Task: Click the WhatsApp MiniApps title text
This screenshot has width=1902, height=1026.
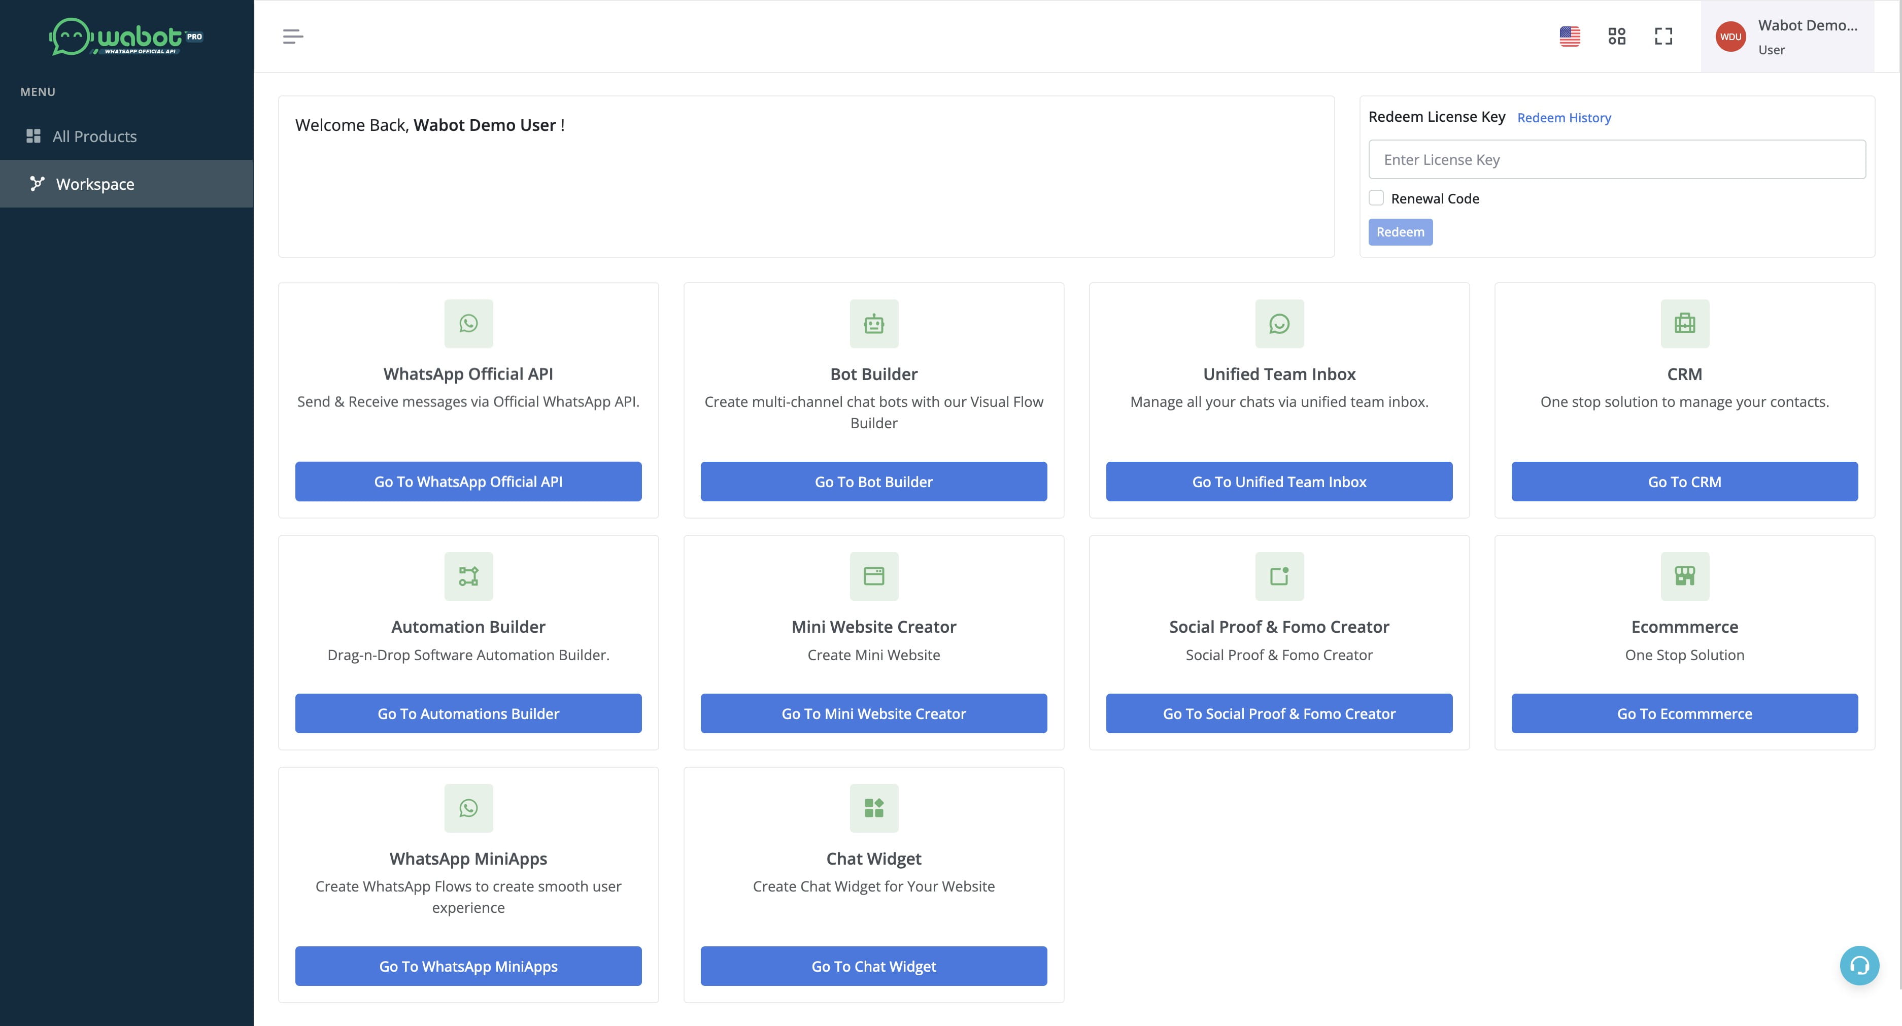Action: (468, 859)
